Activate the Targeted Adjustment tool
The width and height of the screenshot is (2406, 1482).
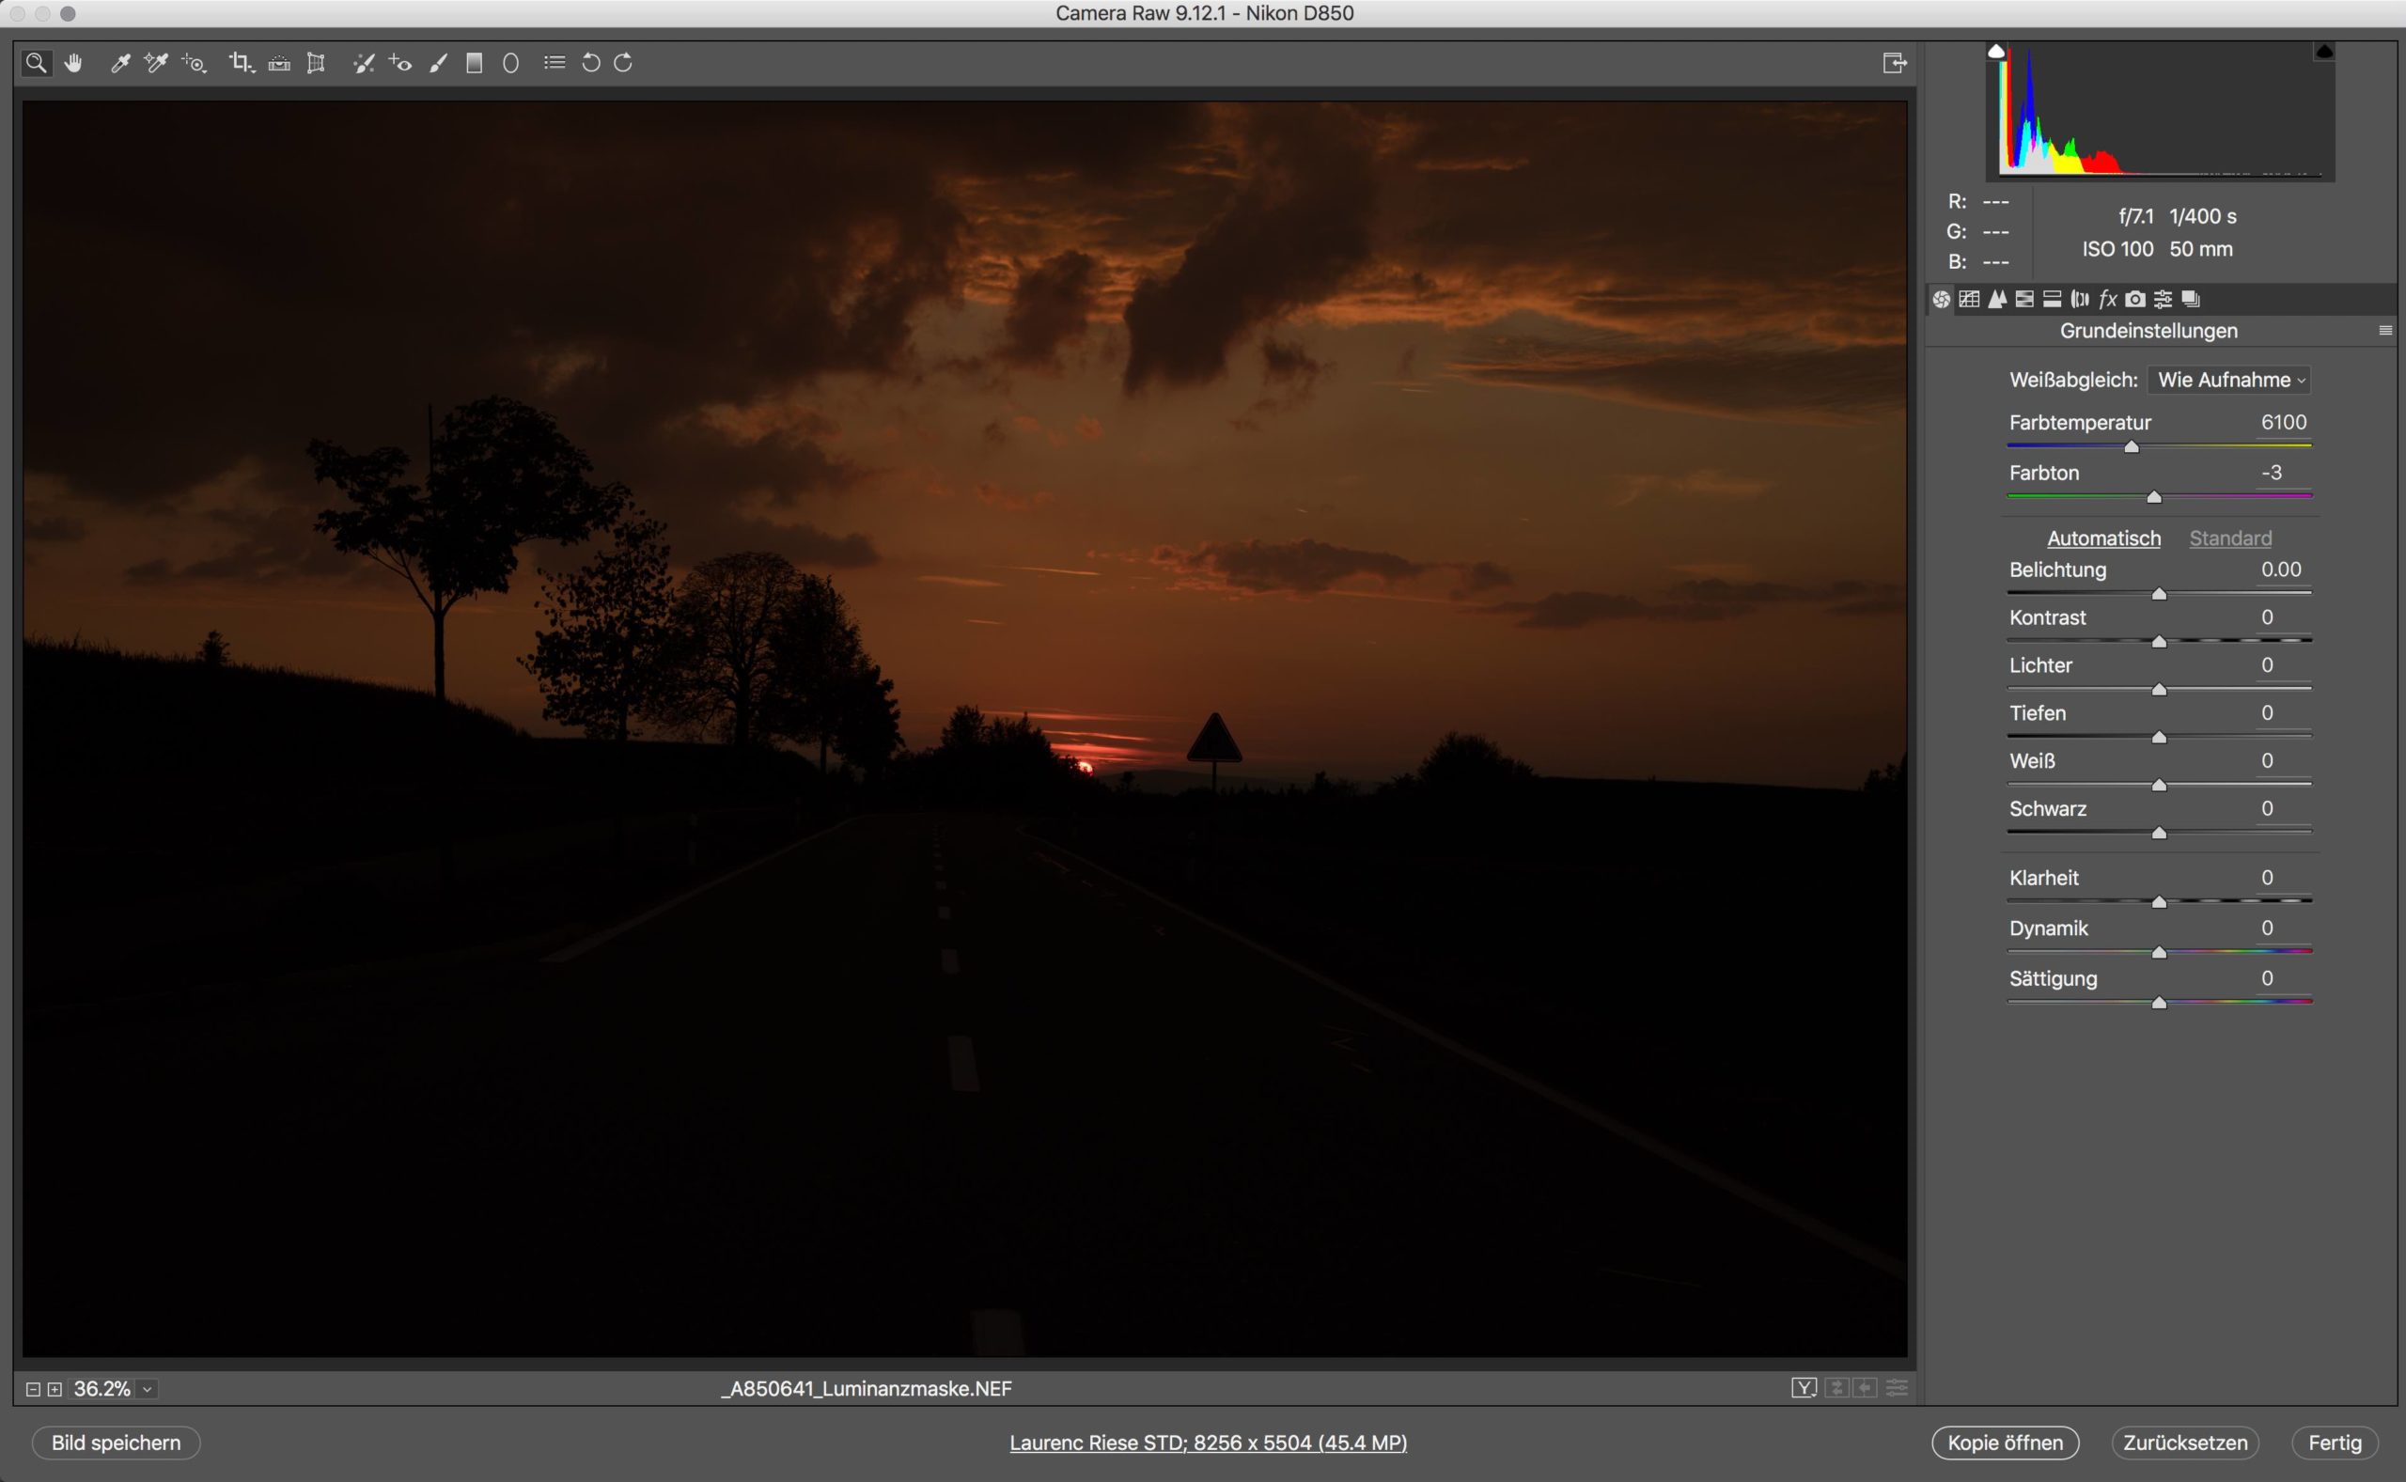click(x=194, y=64)
